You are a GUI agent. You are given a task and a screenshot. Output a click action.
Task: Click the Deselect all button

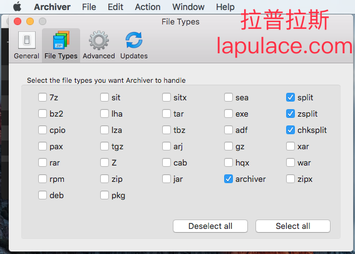[210, 226]
